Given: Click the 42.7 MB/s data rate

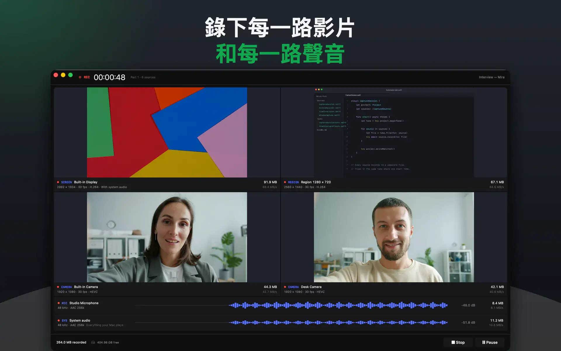Looking at the screenshot, I should coord(270,292).
